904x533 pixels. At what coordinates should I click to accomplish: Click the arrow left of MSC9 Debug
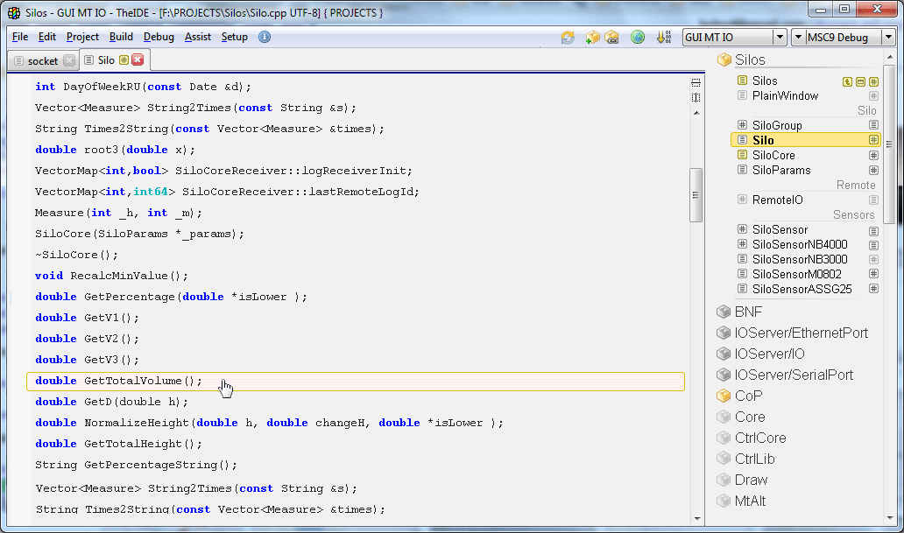click(x=798, y=38)
